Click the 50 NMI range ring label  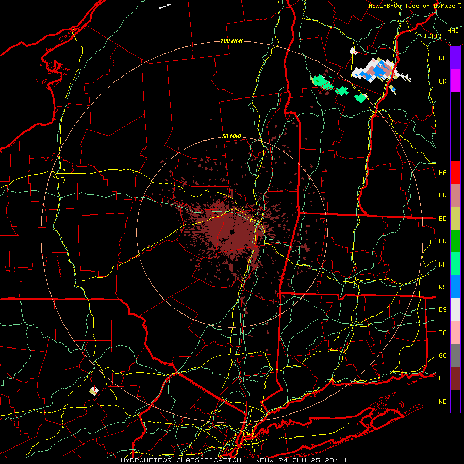coord(231,136)
